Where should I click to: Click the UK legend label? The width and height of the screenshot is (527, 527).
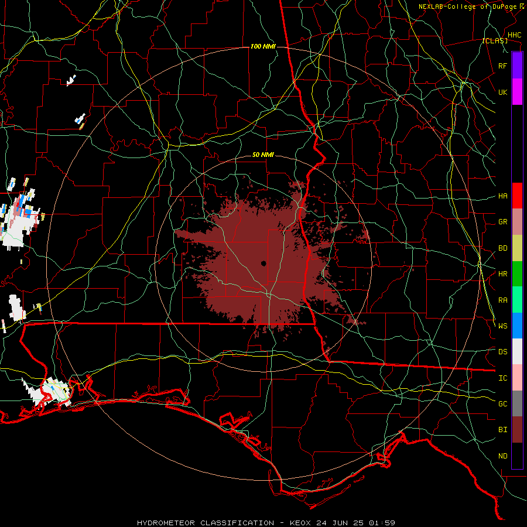(502, 92)
